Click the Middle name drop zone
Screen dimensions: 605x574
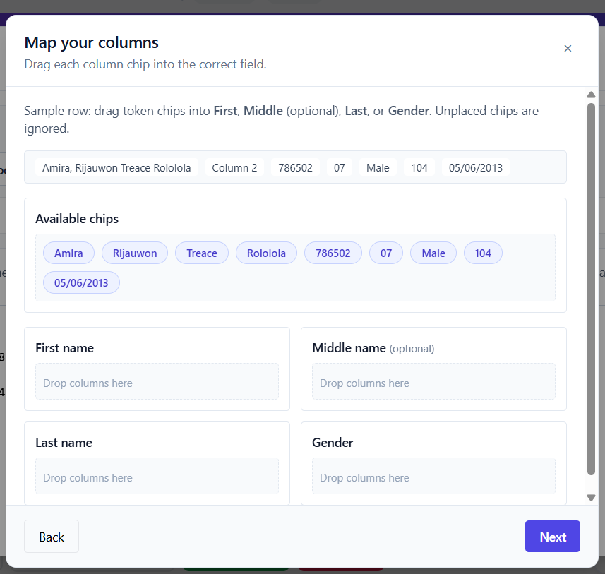(x=433, y=382)
